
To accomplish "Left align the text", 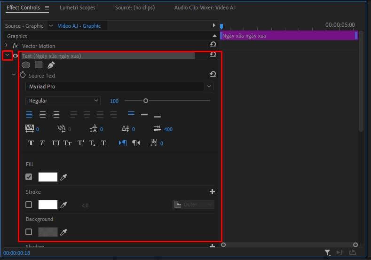I will click(30, 115).
